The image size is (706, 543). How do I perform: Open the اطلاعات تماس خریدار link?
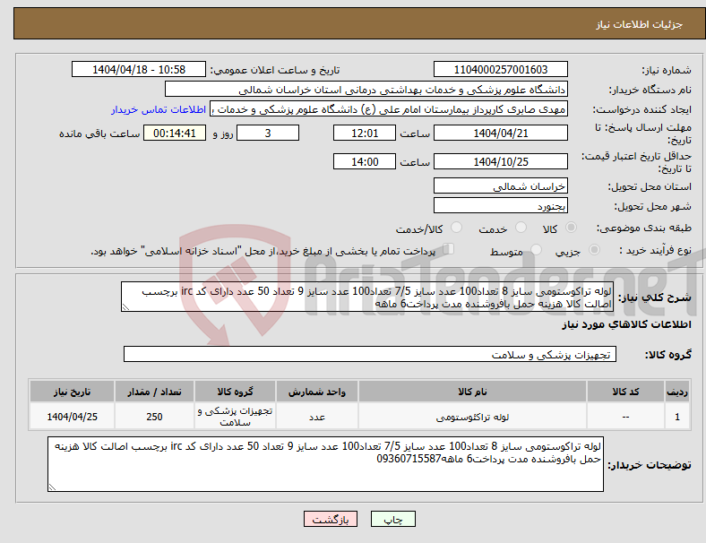(159, 109)
